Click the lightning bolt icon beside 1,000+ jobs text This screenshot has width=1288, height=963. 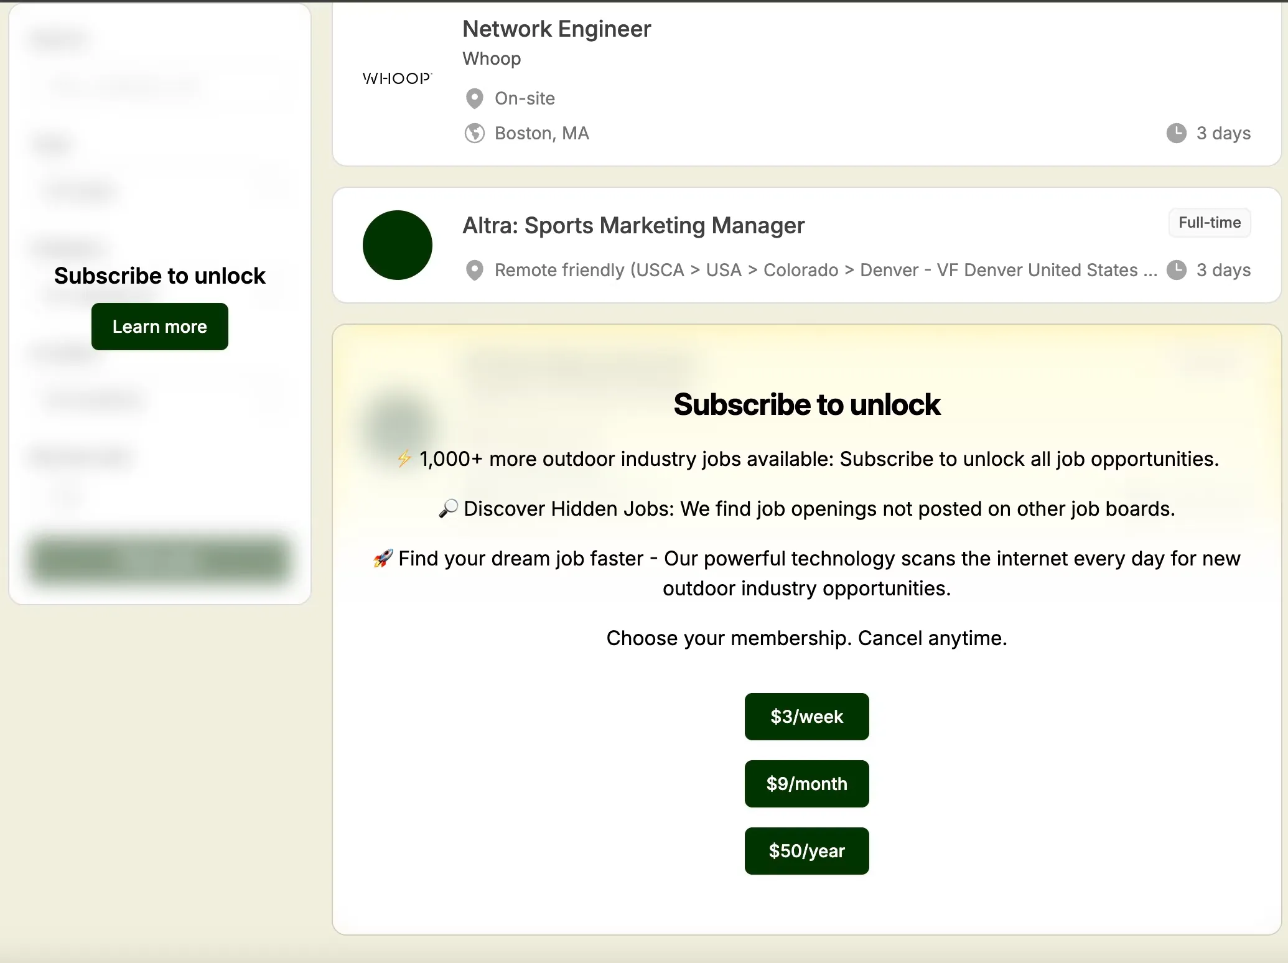click(403, 458)
